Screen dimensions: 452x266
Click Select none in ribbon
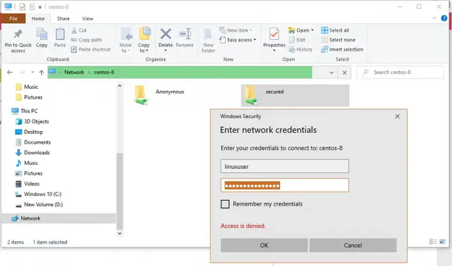(338, 40)
